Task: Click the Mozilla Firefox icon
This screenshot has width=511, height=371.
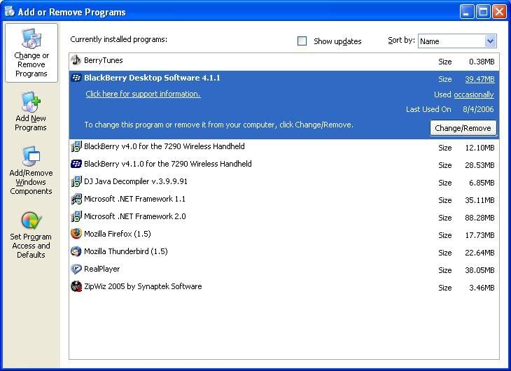Action: pyautogui.click(x=76, y=234)
